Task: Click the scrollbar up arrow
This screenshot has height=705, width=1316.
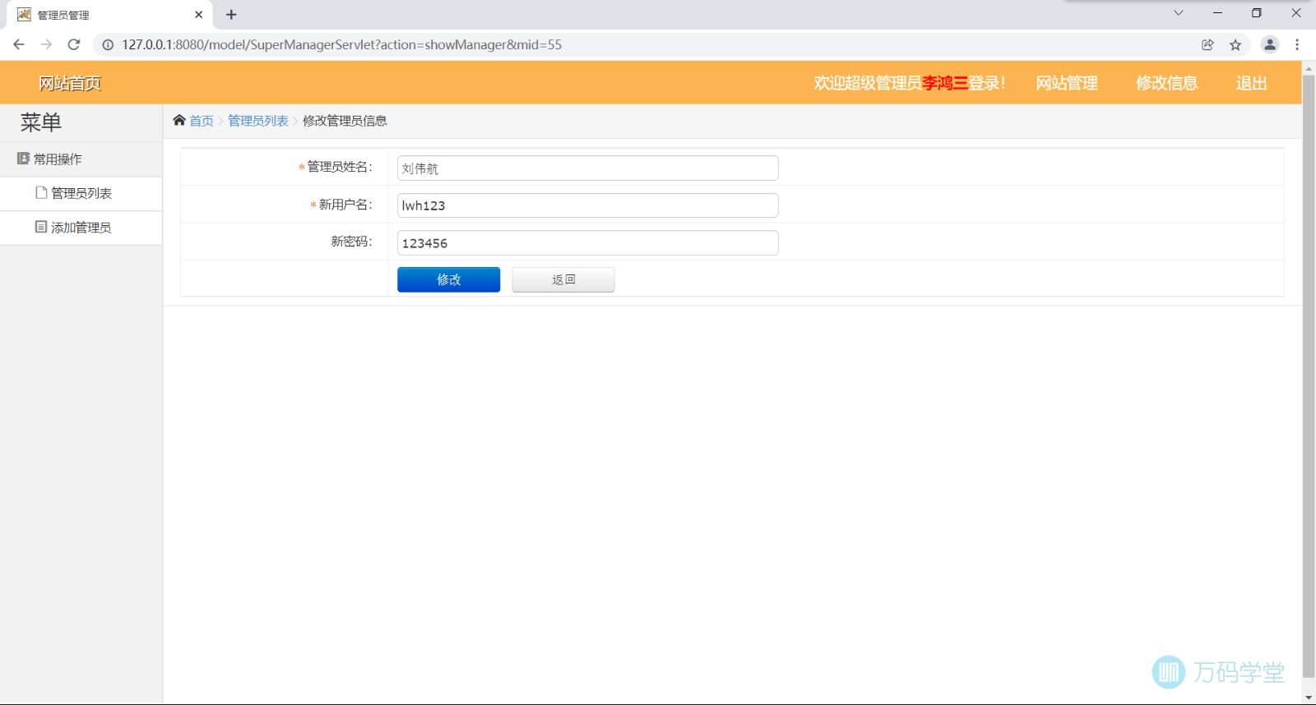Action: coord(1309,67)
